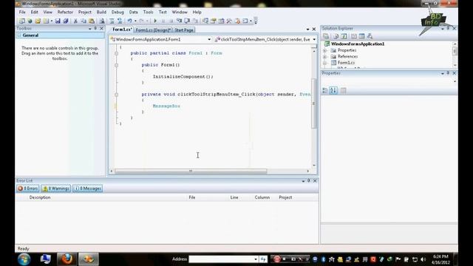Image resolution: width=473 pixels, height=266 pixels.
Task: Click the Cut scissors icon
Action: pyautogui.click(x=75, y=21)
